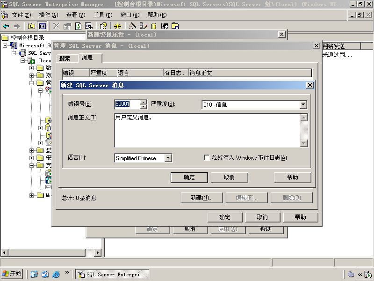This screenshot has width=374, height=281.
Task: Click the Export List toolbar icon
Action: pyautogui.click(x=89, y=26)
